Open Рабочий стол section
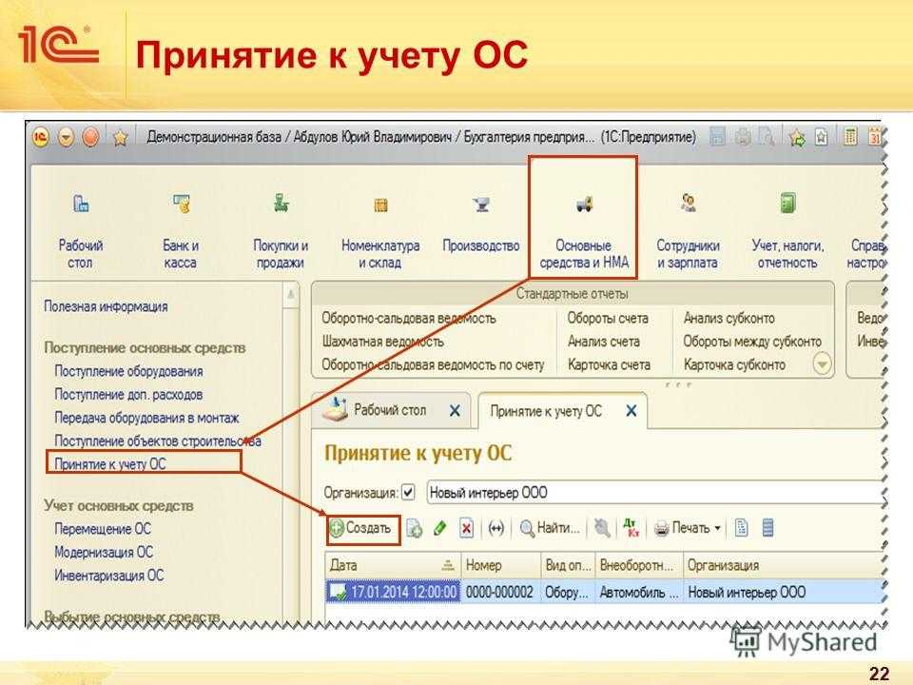Image resolution: width=913 pixels, height=685 pixels. (x=80, y=232)
